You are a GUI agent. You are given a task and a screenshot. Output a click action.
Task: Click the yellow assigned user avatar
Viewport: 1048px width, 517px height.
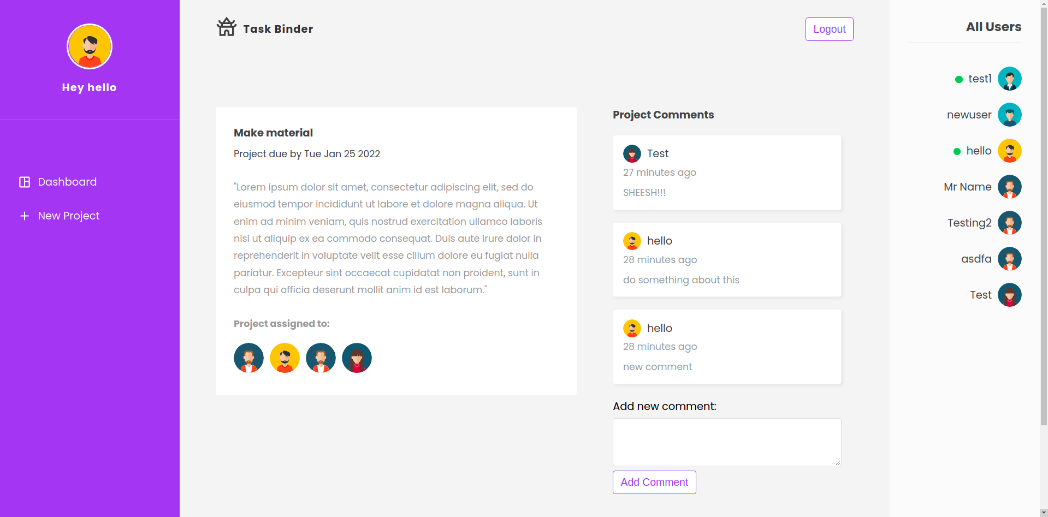[x=285, y=358]
